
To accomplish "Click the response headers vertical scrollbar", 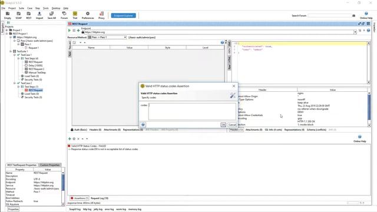I will click(x=369, y=108).
